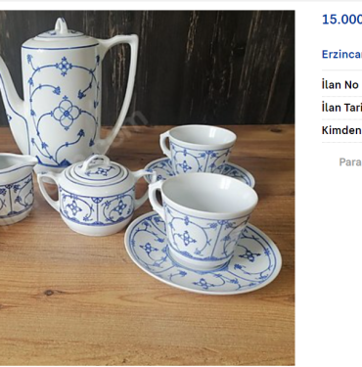Click the 15.000 price text
Screen dimensions: 362x367
pyautogui.click(x=341, y=20)
